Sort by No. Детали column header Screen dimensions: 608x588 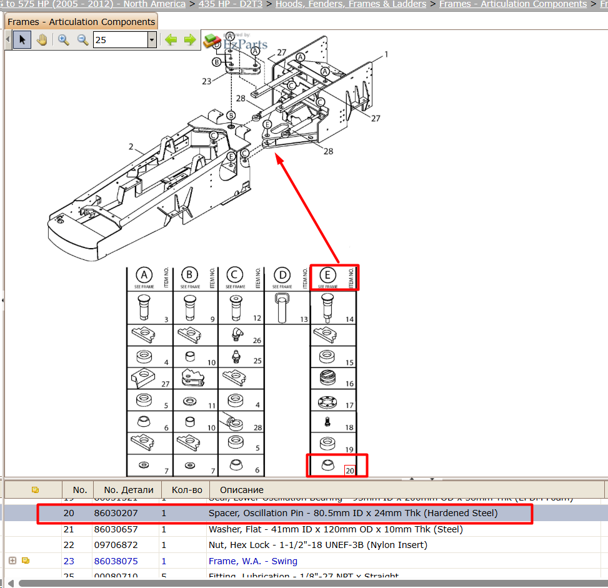128,490
